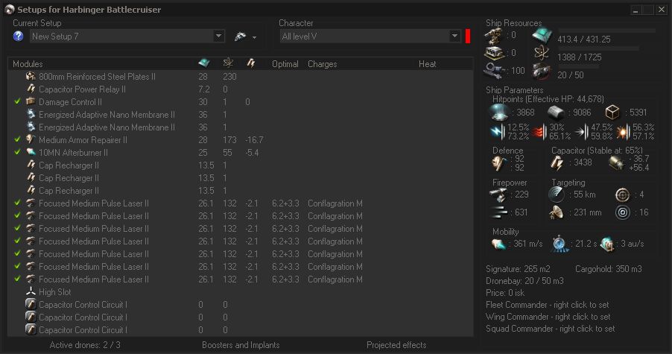Click the Modules column header
The height and width of the screenshot is (354, 672).
[28, 64]
